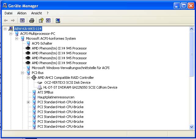Select the Hauptplatinenressourcen entry

point(56,97)
